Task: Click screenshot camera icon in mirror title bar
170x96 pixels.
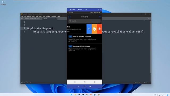Action: 78,10
